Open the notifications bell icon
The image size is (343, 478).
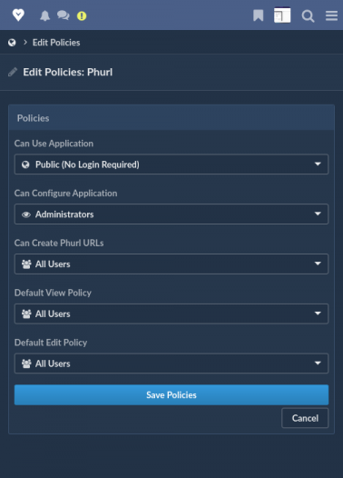point(45,15)
